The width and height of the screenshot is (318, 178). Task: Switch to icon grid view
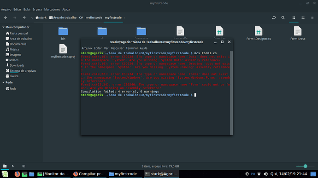click(294, 17)
